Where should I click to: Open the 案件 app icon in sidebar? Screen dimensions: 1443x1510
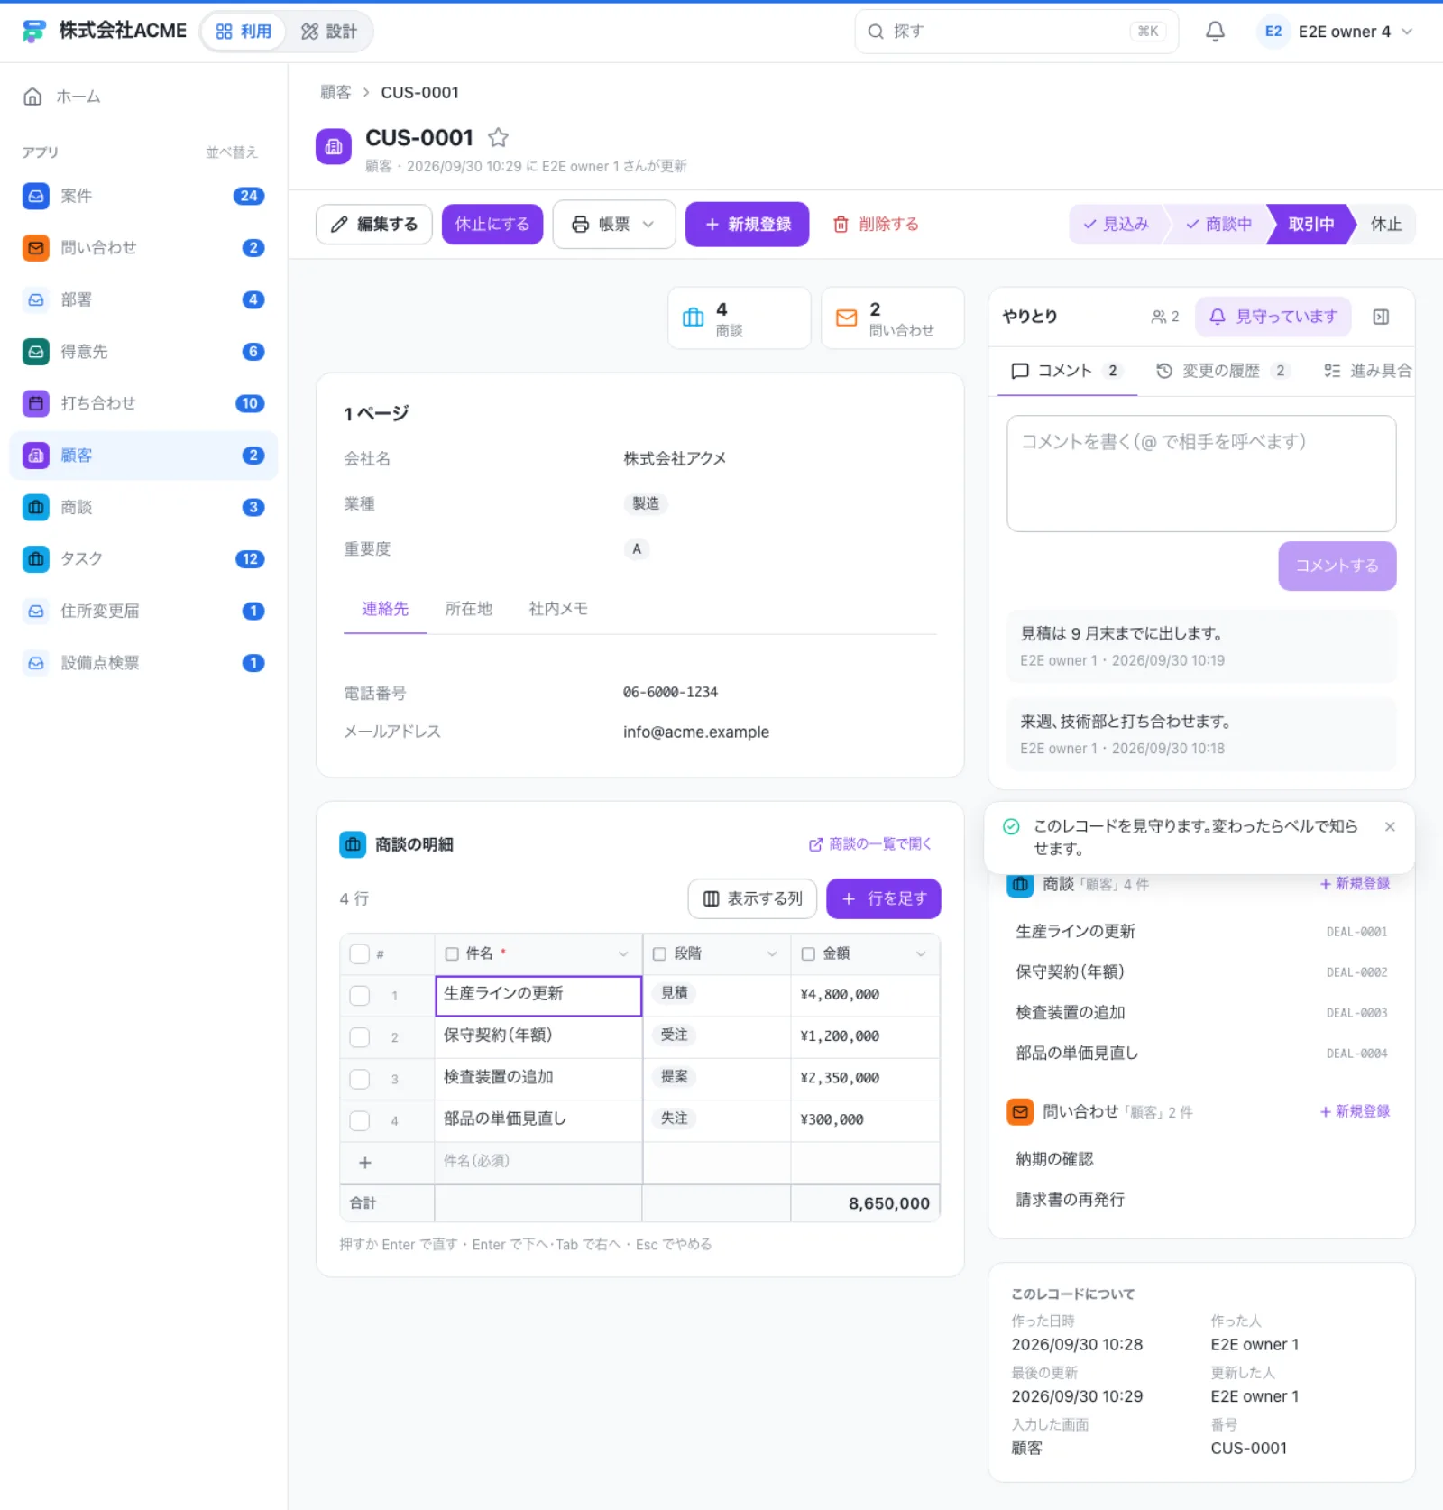point(36,196)
